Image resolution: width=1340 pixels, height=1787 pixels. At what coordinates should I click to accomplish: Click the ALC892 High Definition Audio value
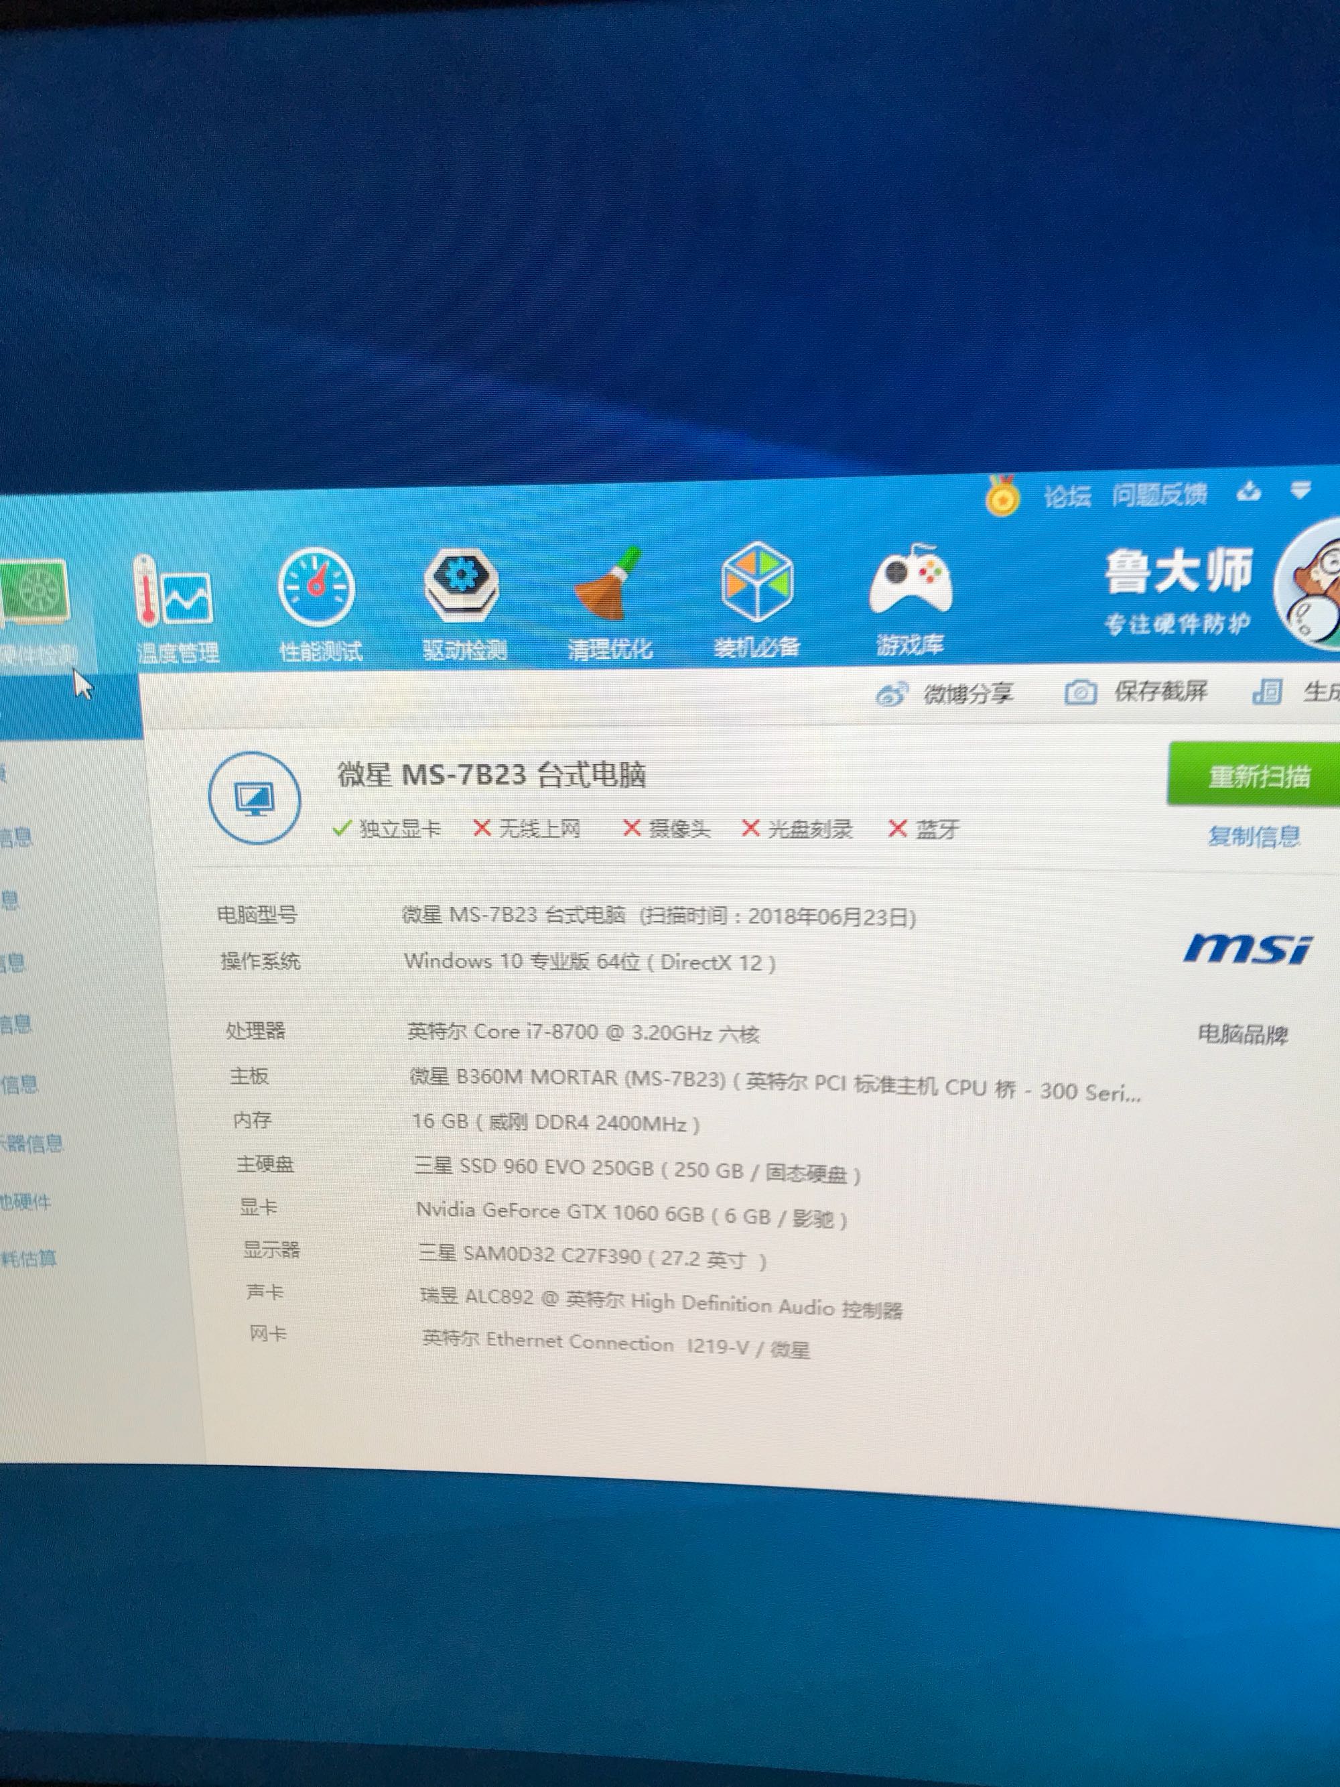(661, 1302)
